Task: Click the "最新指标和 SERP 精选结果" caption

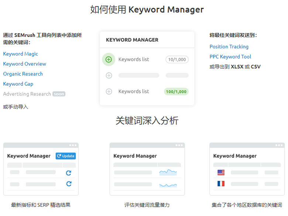Action: click(41, 205)
